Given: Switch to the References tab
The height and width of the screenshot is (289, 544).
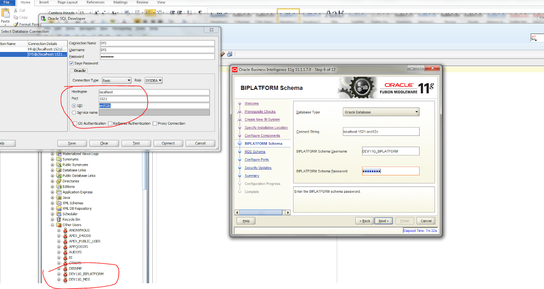Looking at the screenshot, I should (96, 2).
